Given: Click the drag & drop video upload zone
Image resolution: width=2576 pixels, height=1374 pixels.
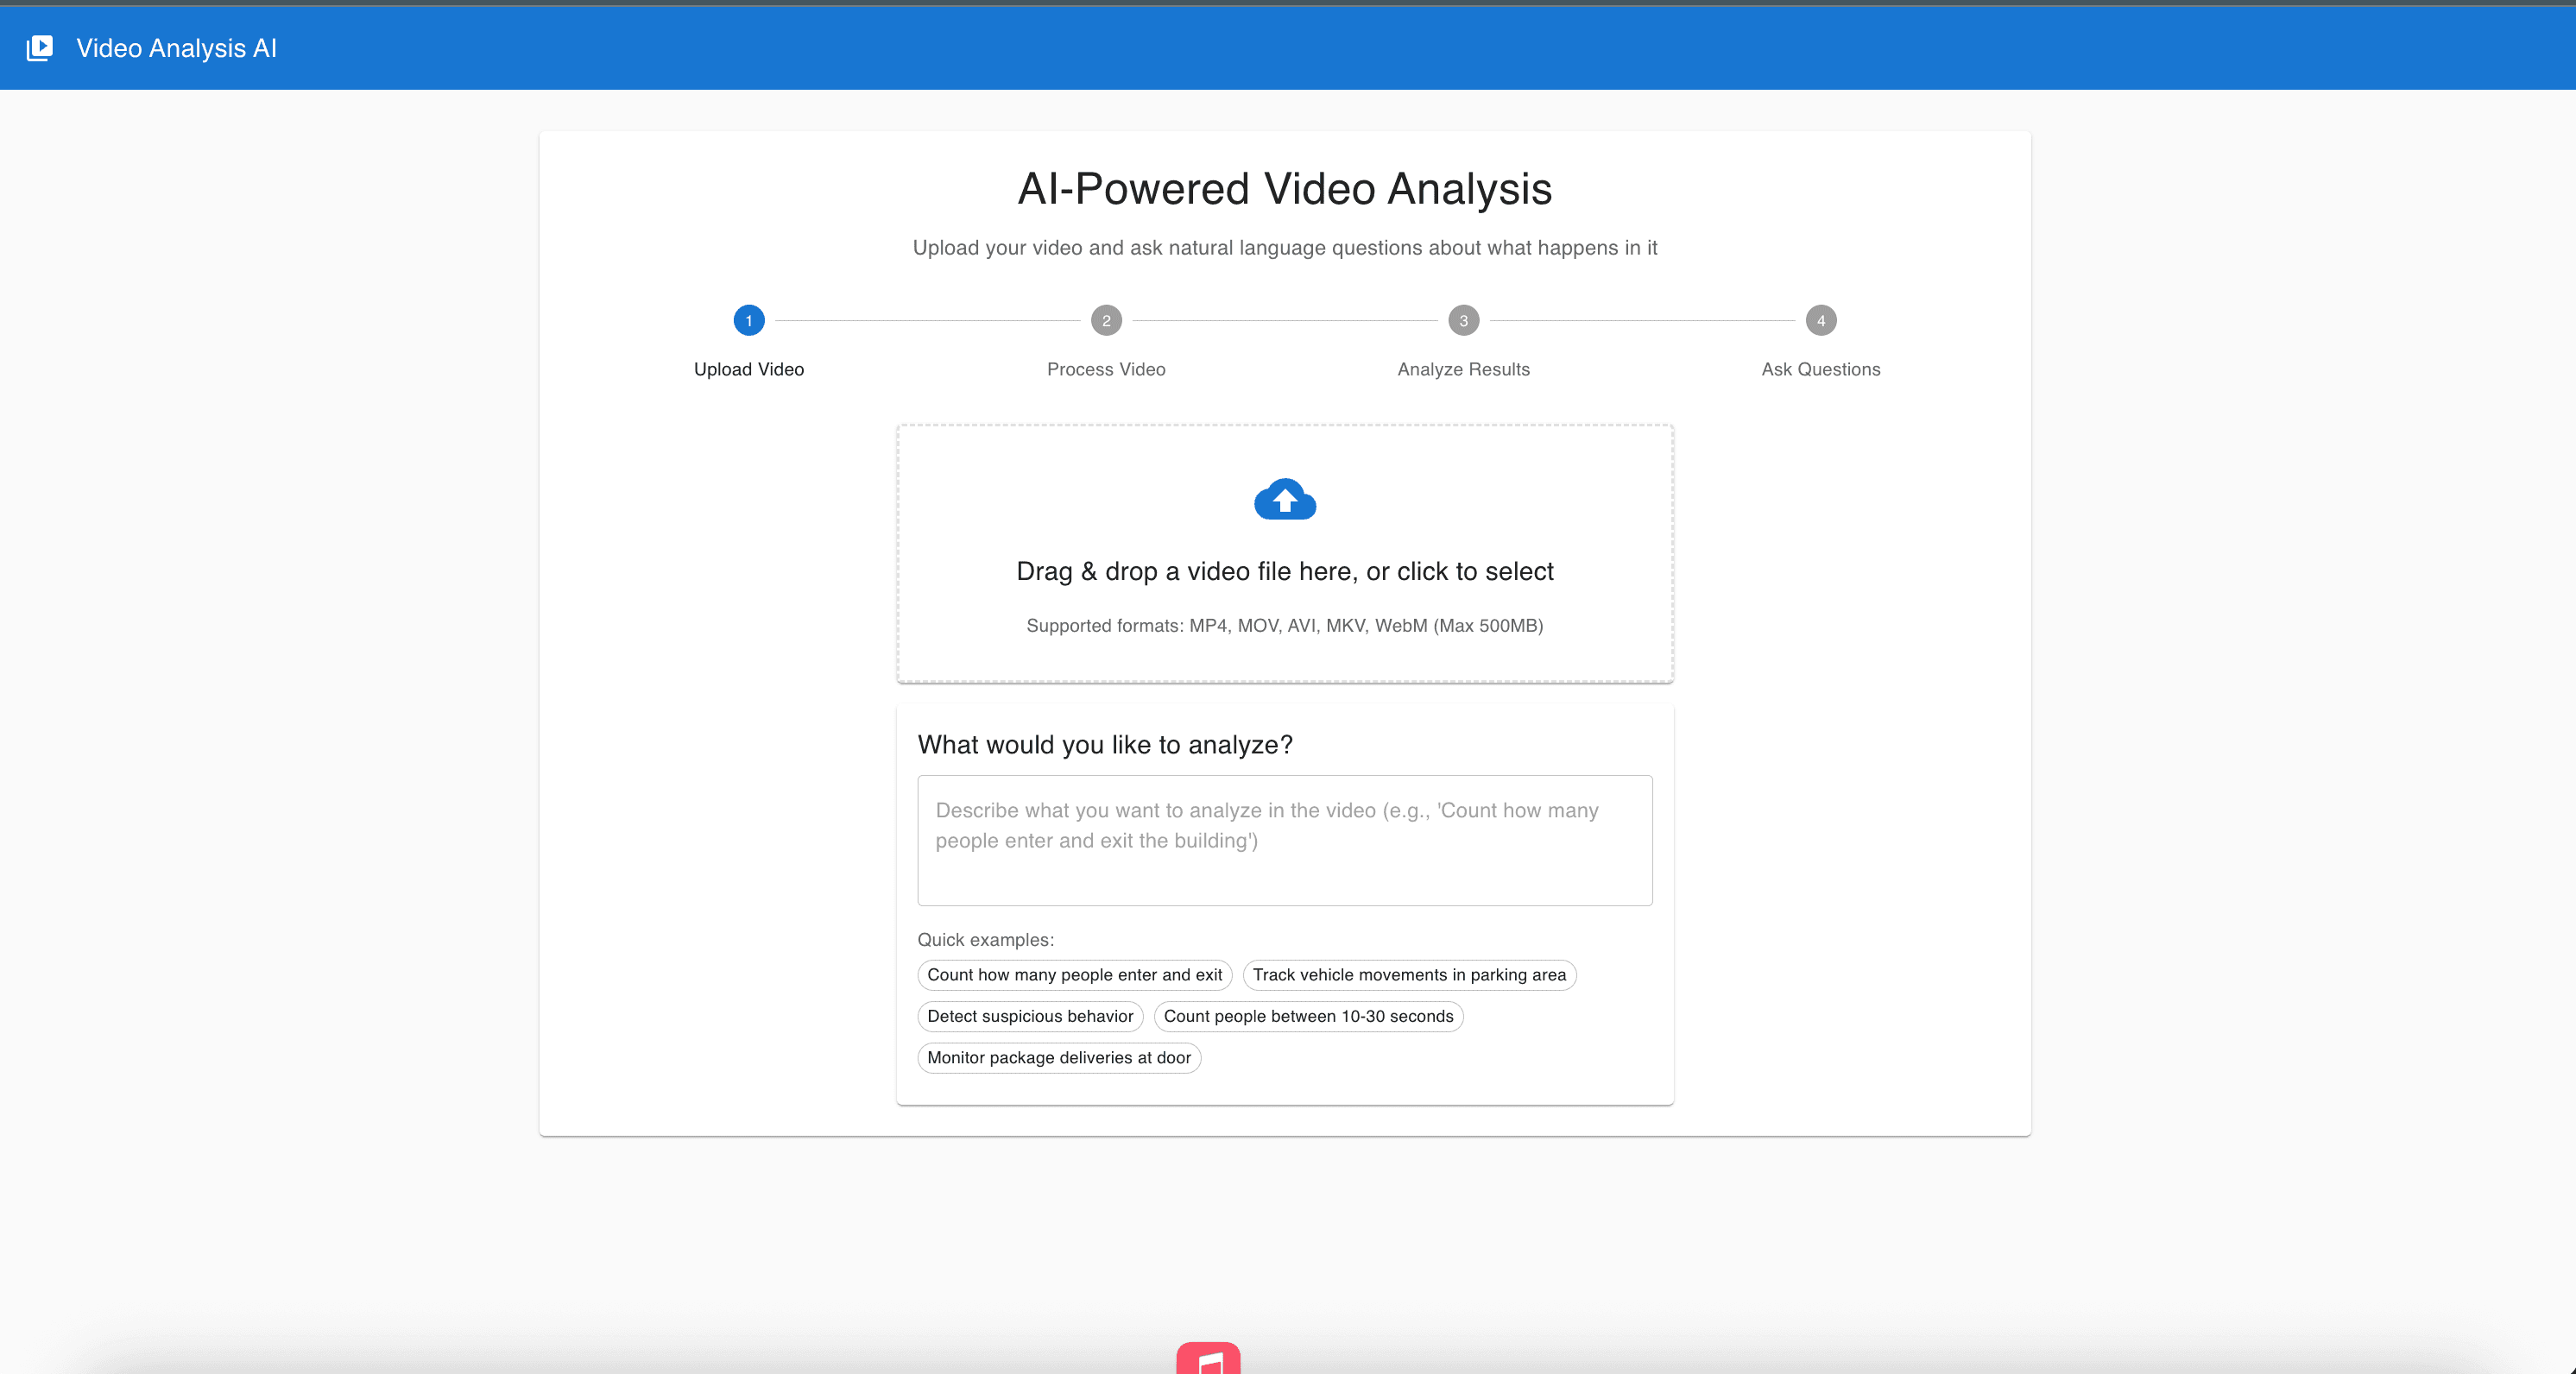Looking at the screenshot, I should tap(1285, 554).
